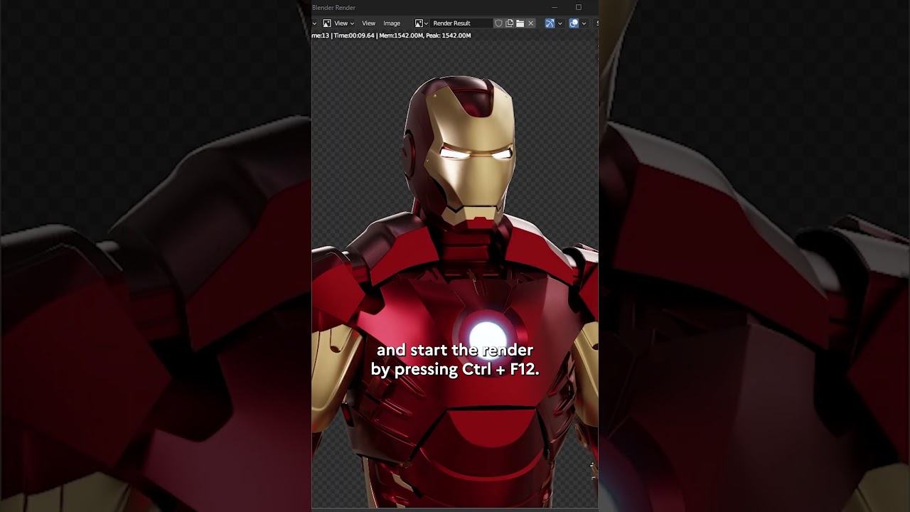The image size is (910, 512).
Task: Expand the gizmo options dropdown arrow
Action: 560,23
